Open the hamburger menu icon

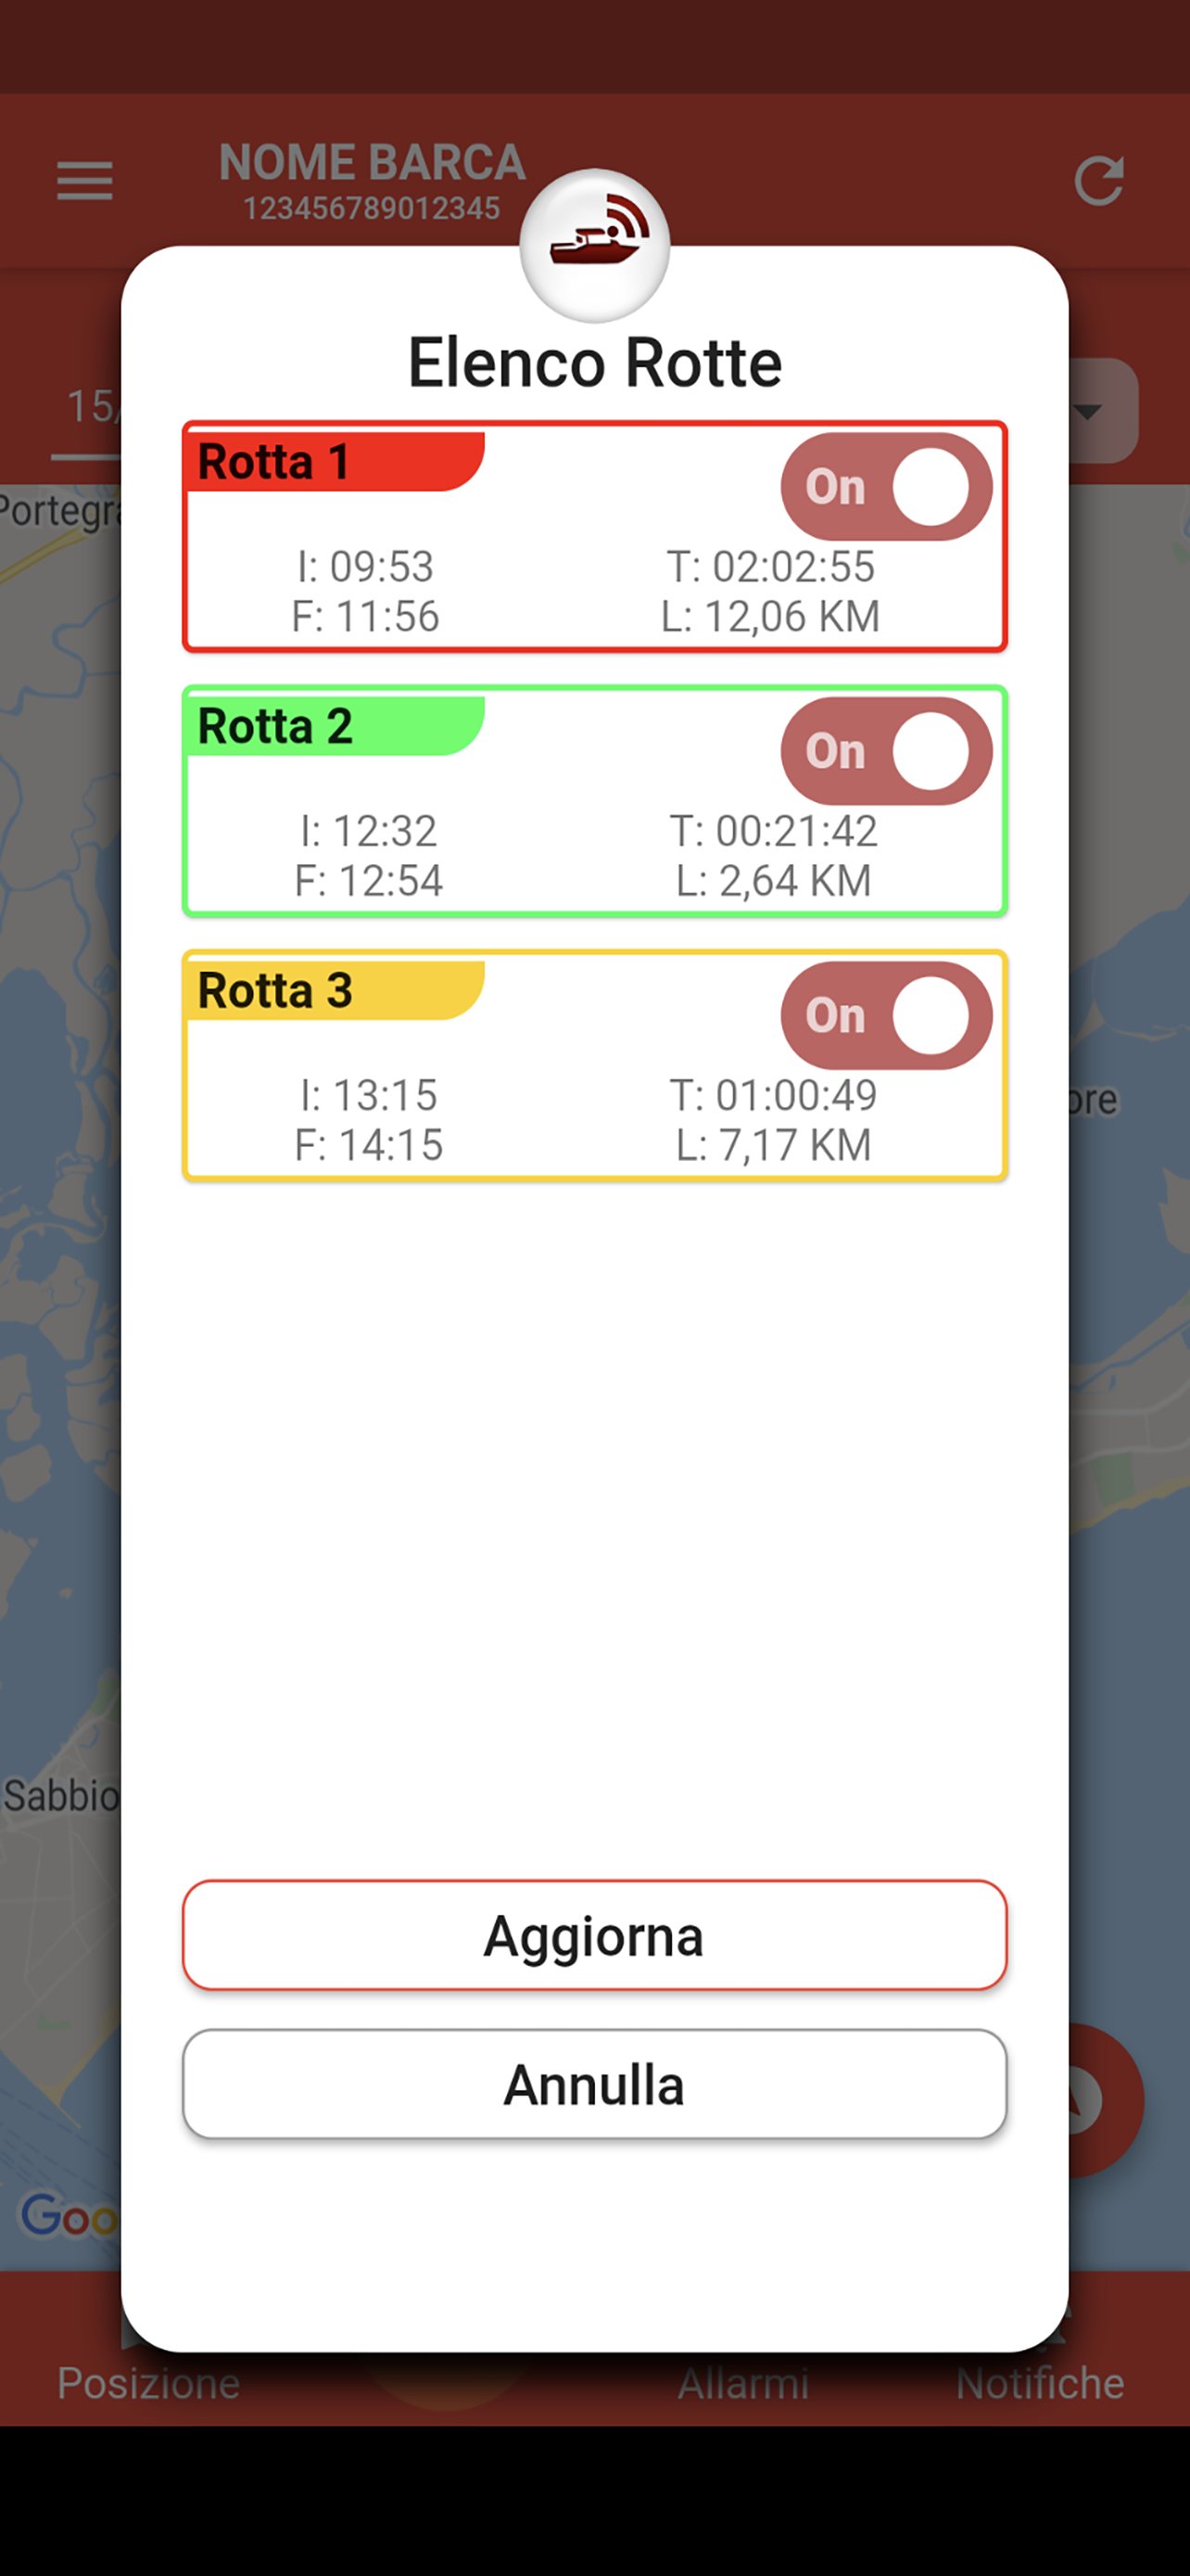85,182
